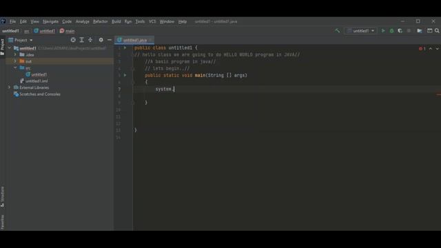Open Project Structure via the folder icon
Image resolution: width=441 pixels, height=248 pixels.
pyautogui.click(x=420, y=30)
